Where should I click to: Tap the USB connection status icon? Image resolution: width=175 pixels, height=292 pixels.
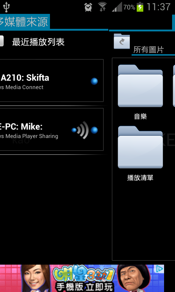[x=7, y=7]
